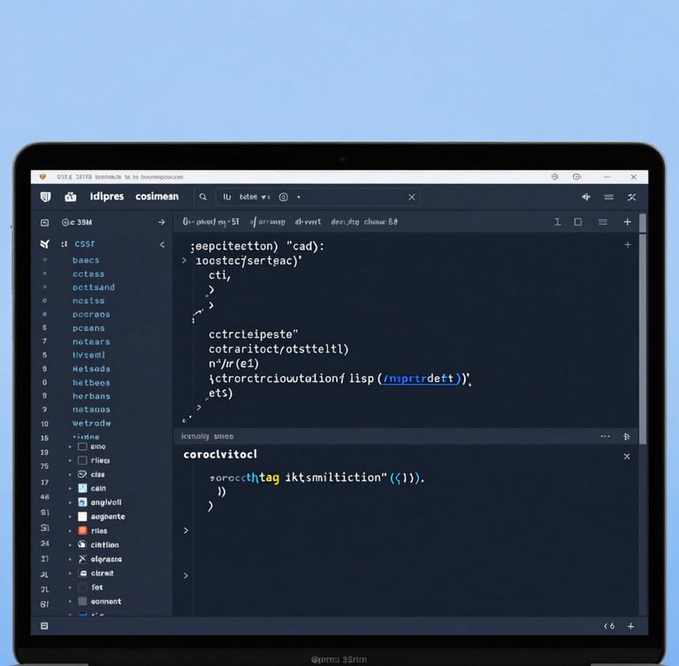Click the circular refresh icon in title bar
The height and width of the screenshot is (666, 679).
point(576,177)
